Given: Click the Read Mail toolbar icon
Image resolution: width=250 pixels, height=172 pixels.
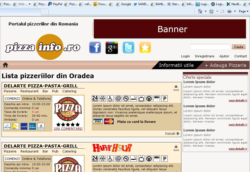Looking at the screenshot, I should pyautogui.click(x=222, y=11).
